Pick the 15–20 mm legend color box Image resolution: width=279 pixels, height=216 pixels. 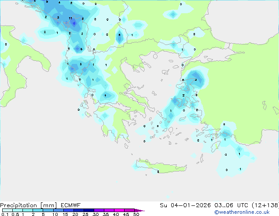click(69, 210)
